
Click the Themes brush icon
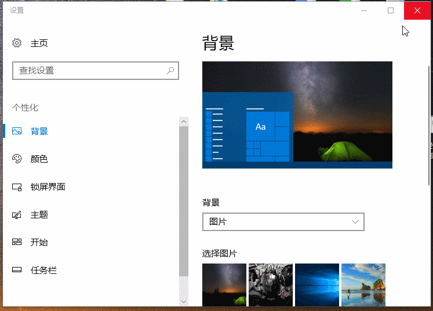(x=17, y=215)
